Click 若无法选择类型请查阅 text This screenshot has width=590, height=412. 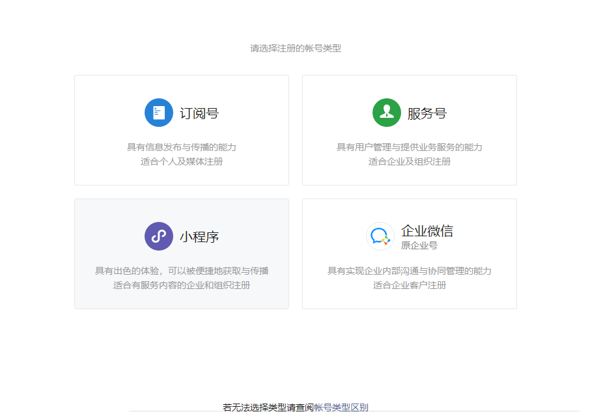[x=268, y=407]
